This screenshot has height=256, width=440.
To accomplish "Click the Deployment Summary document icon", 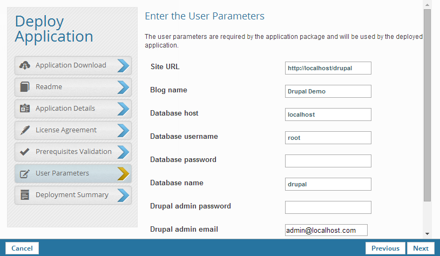I will (24, 195).
